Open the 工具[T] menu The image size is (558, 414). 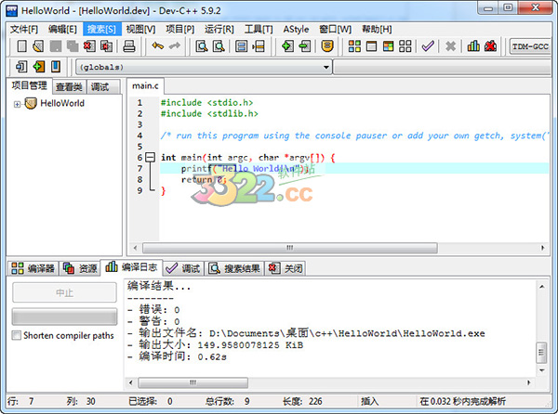pos(259,29)
